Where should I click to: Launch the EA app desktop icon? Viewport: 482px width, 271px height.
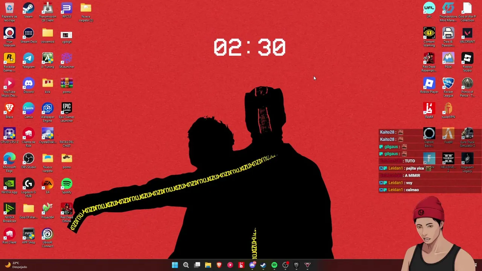point(47,186)
